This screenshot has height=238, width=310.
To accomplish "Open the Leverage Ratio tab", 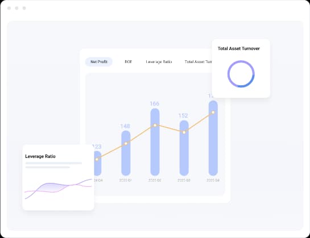I will pos(159,62).
